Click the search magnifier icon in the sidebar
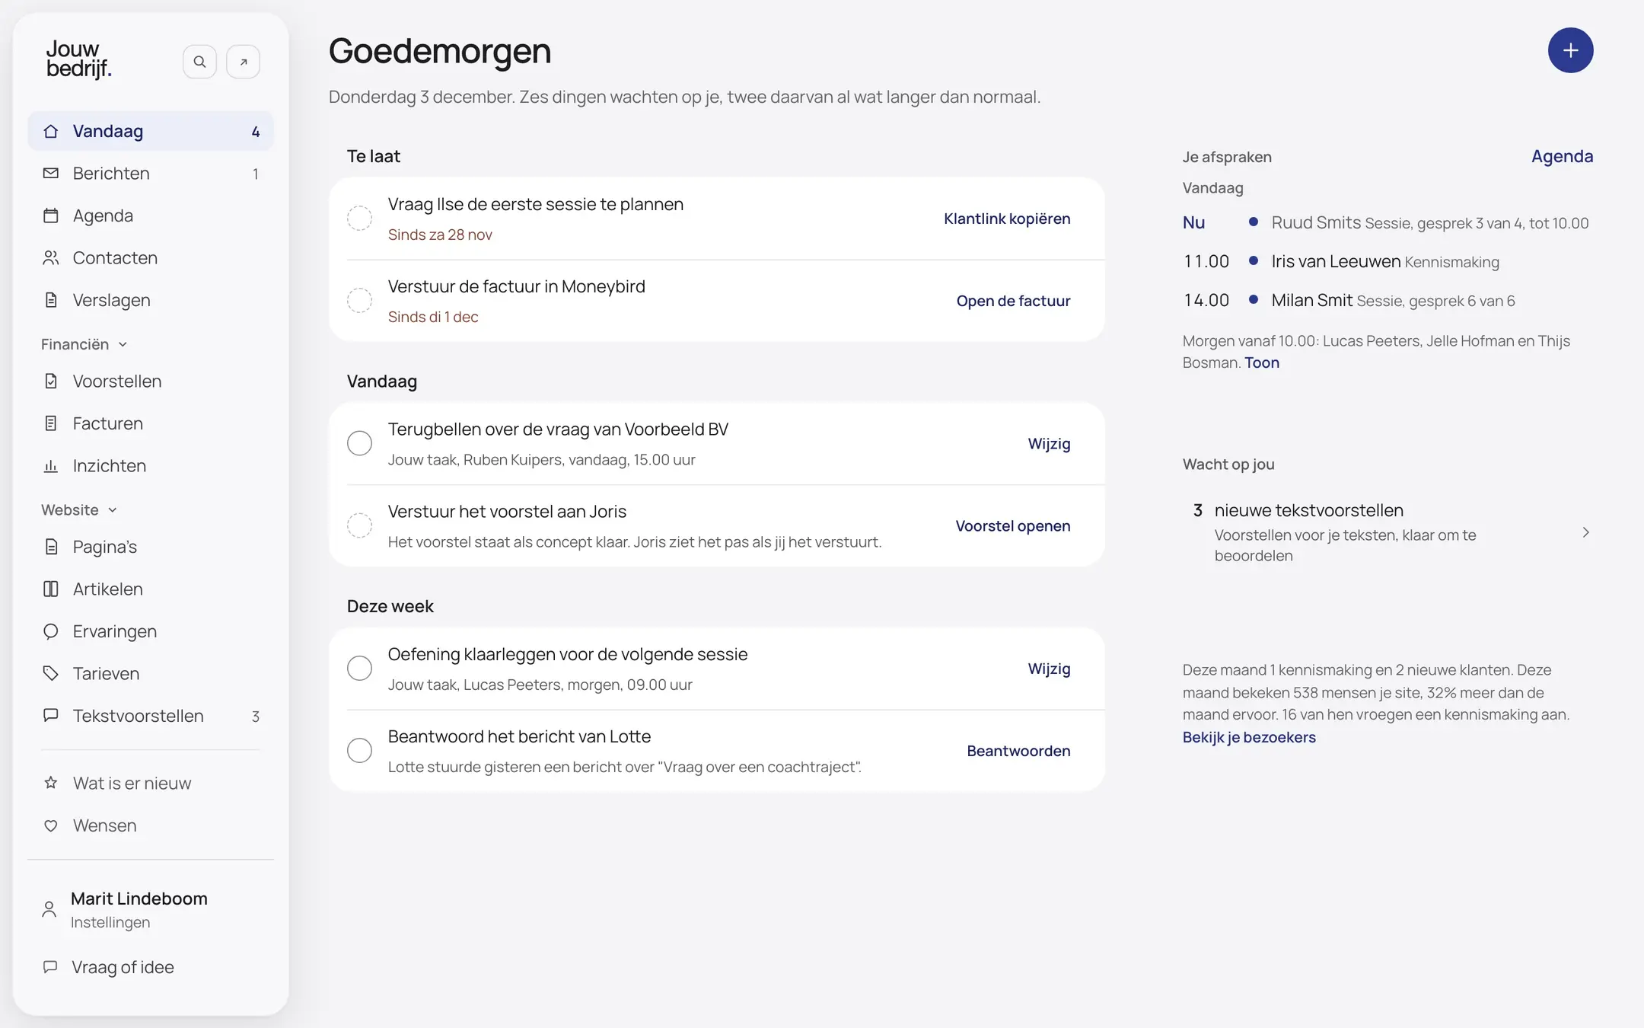 pyautogui.click(x=199, y=62)
